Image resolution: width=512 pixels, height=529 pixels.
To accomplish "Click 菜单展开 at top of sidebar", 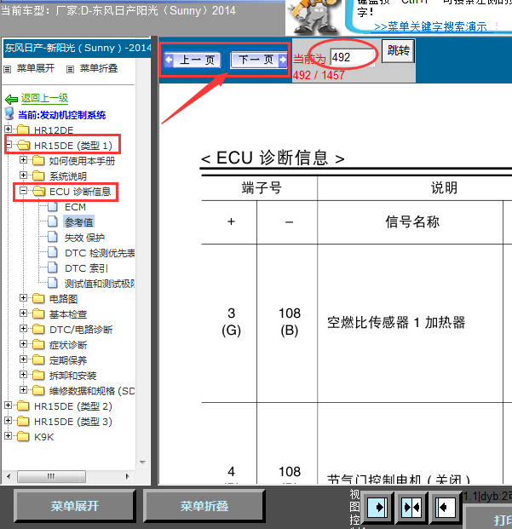I will click(36, 68).
